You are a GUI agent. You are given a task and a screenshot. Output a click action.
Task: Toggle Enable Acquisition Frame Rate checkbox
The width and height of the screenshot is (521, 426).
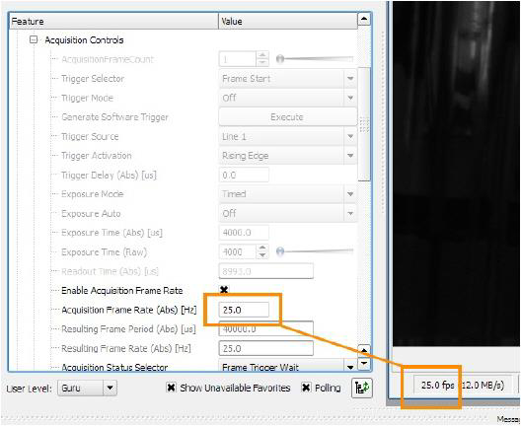click(x=224, y=290)
